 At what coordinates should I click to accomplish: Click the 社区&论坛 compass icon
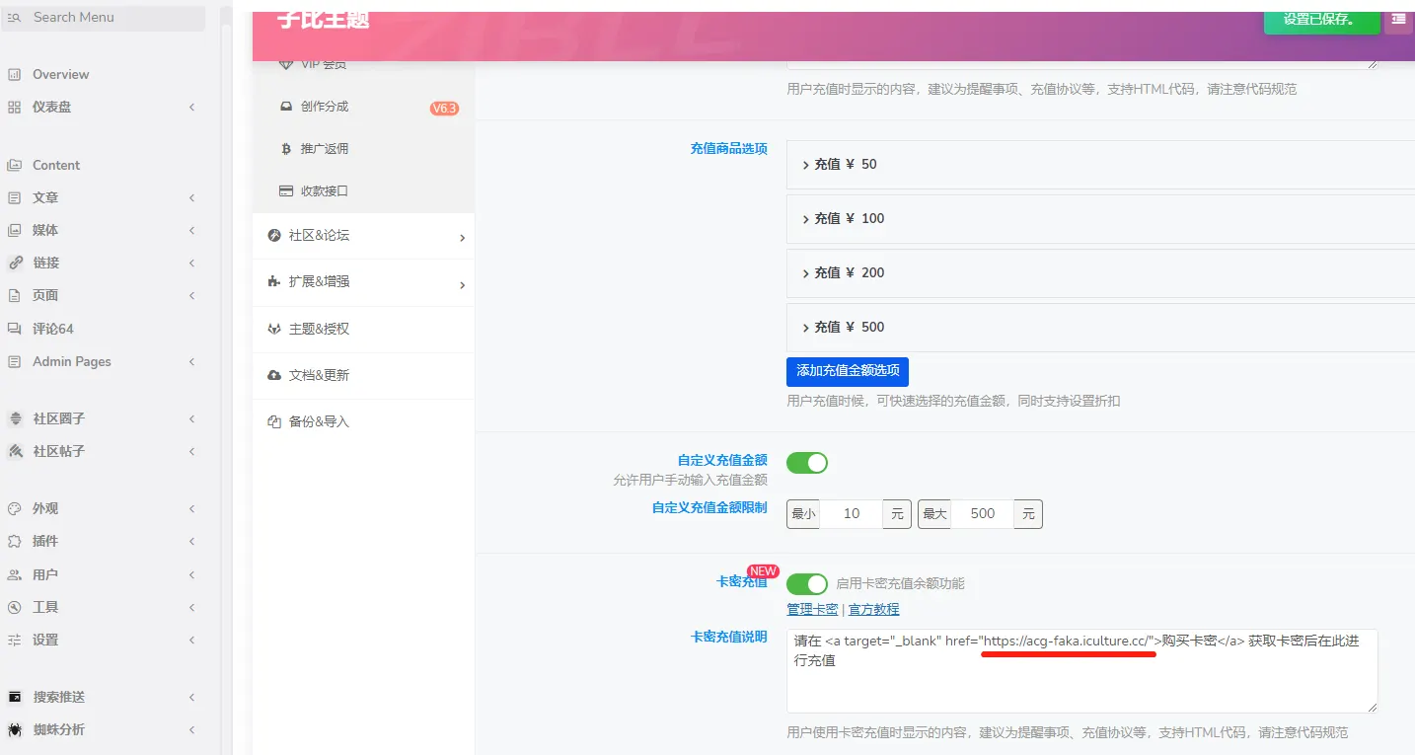(x=274, y=236)
